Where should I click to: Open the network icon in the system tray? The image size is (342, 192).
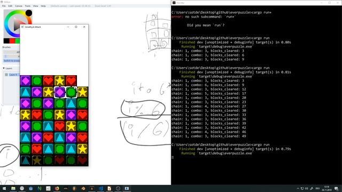click(302, 188)
